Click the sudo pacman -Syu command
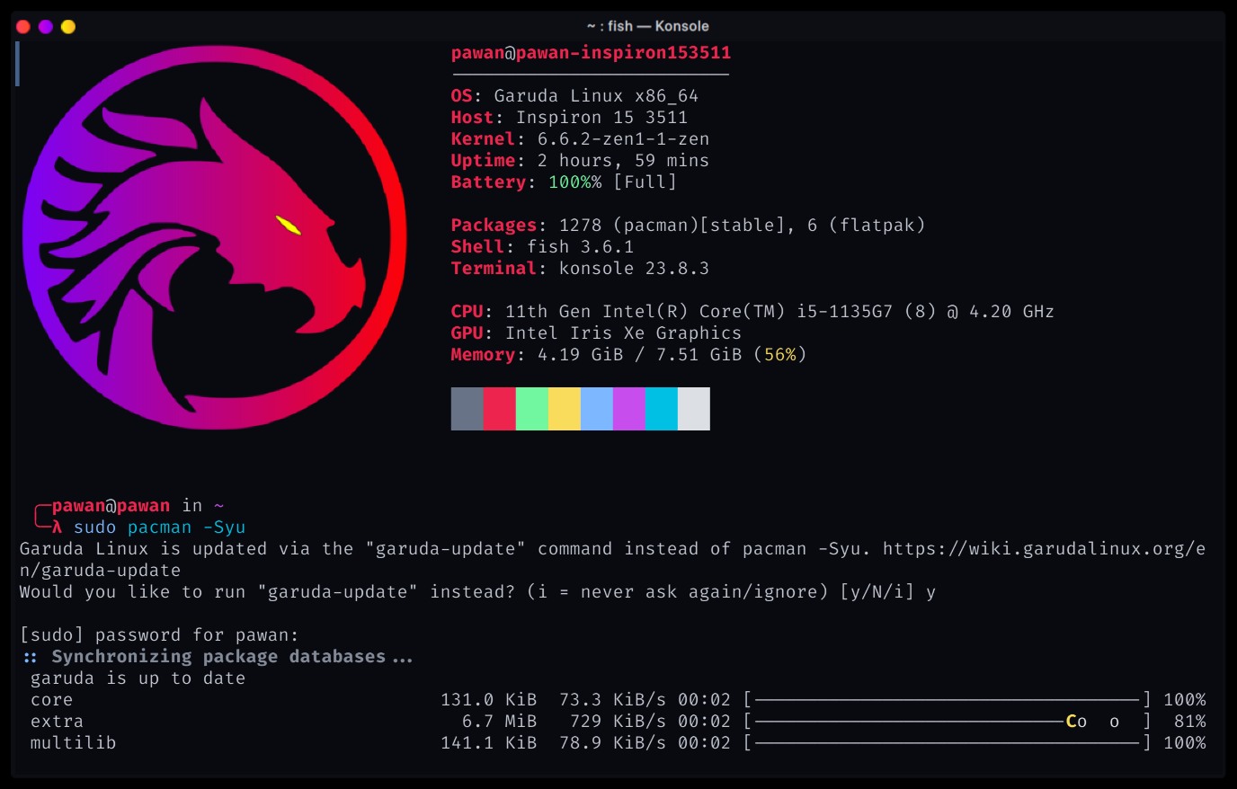1237x789 pixels. 159,527
